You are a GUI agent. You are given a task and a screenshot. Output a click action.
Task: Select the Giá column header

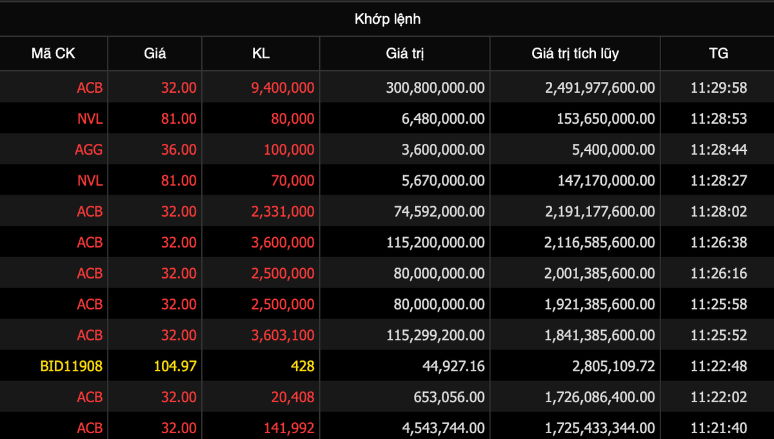pos(155,53)
